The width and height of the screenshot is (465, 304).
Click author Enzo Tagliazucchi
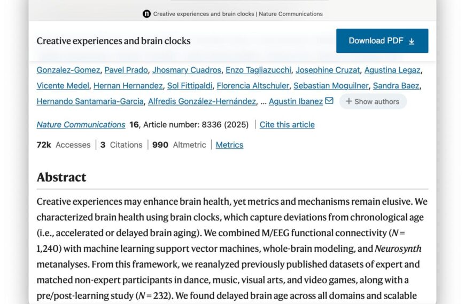click(x=258, y=70)
